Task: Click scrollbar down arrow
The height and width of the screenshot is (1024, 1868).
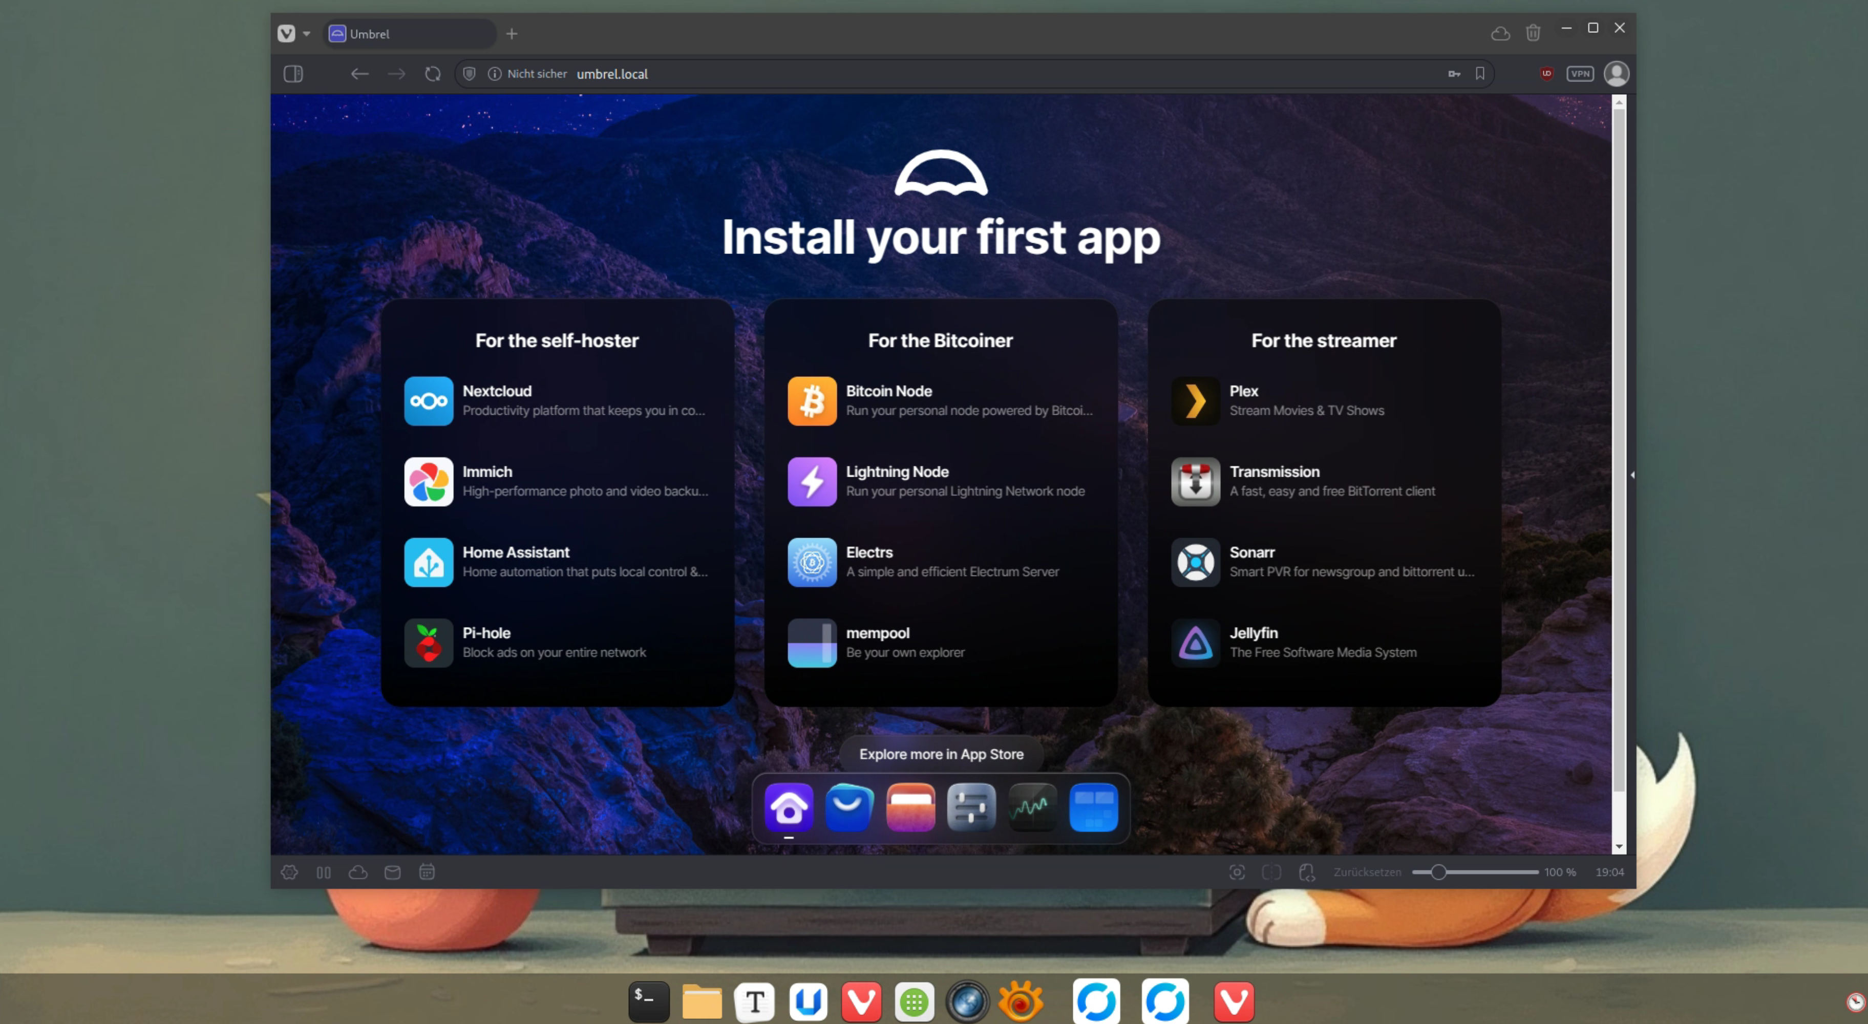Action: pos(1619,847)
